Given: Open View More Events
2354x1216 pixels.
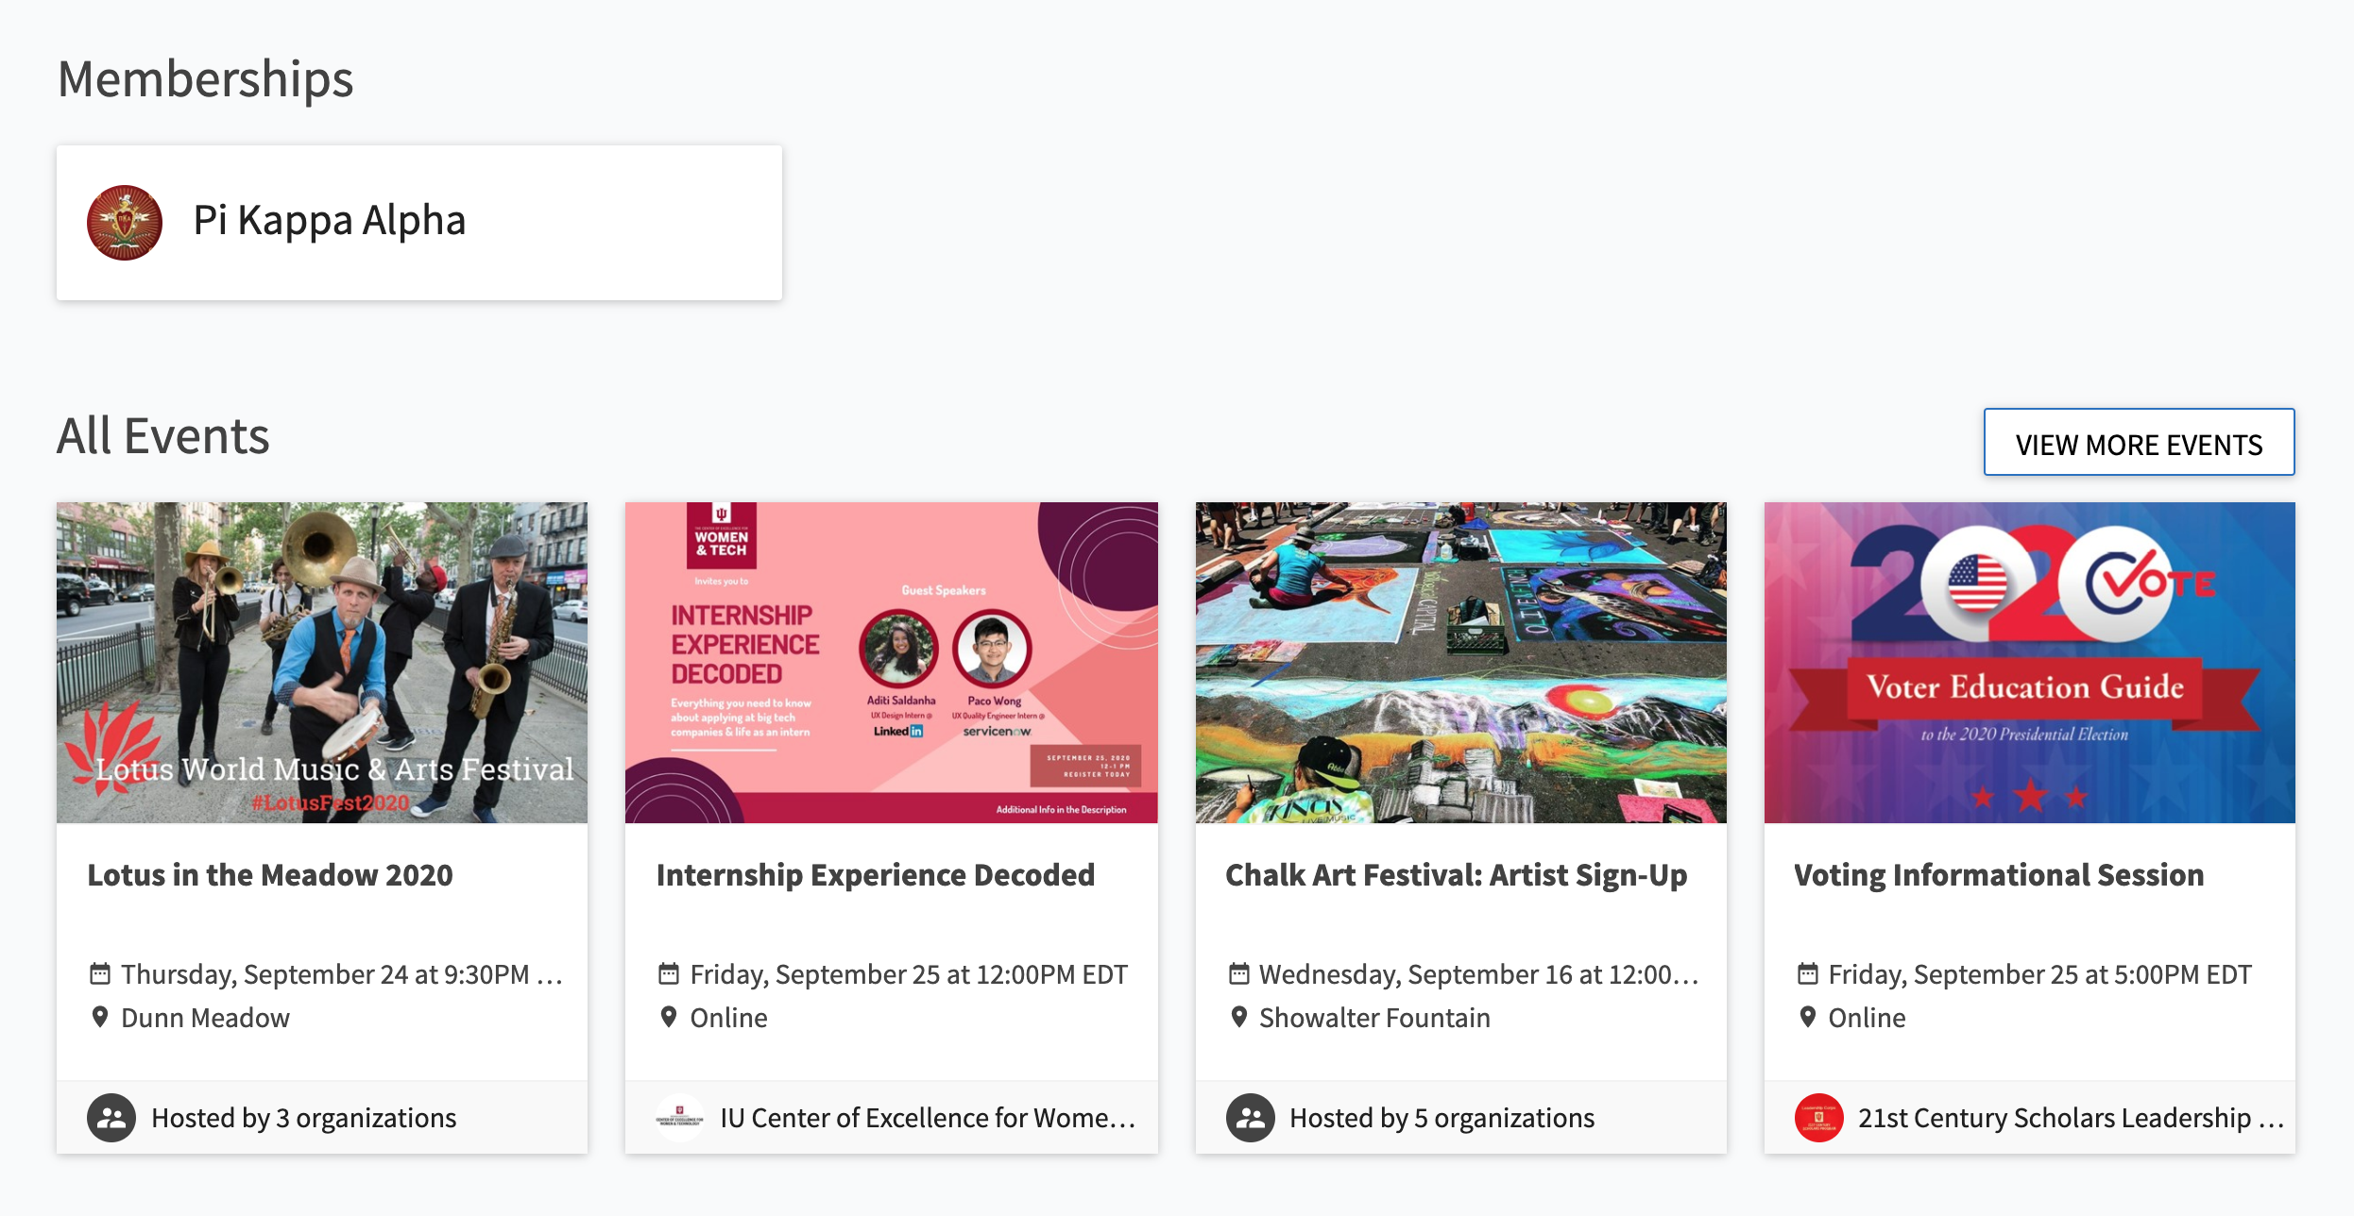Looking at the screenshot, I should [2139, 443].
